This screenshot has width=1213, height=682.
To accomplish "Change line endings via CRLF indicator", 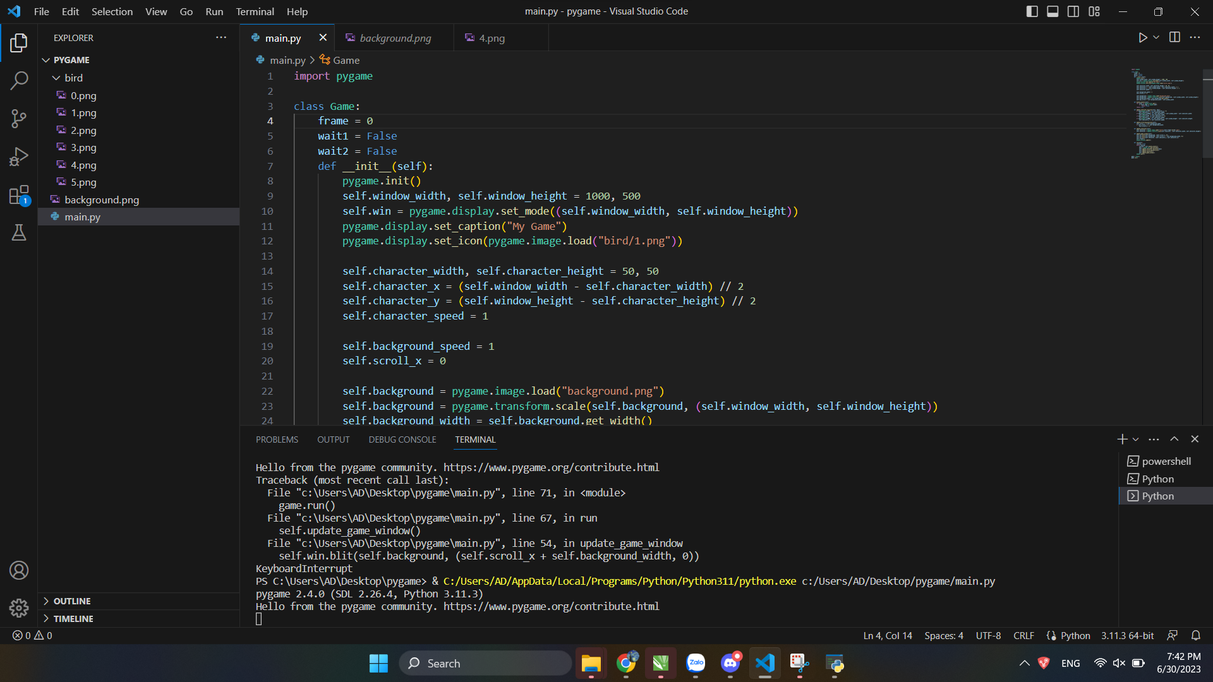I will click(x=1023, y=635).
